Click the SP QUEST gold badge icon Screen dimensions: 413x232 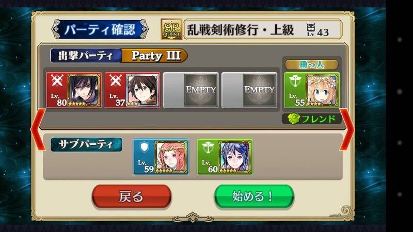tap(171, 29)
